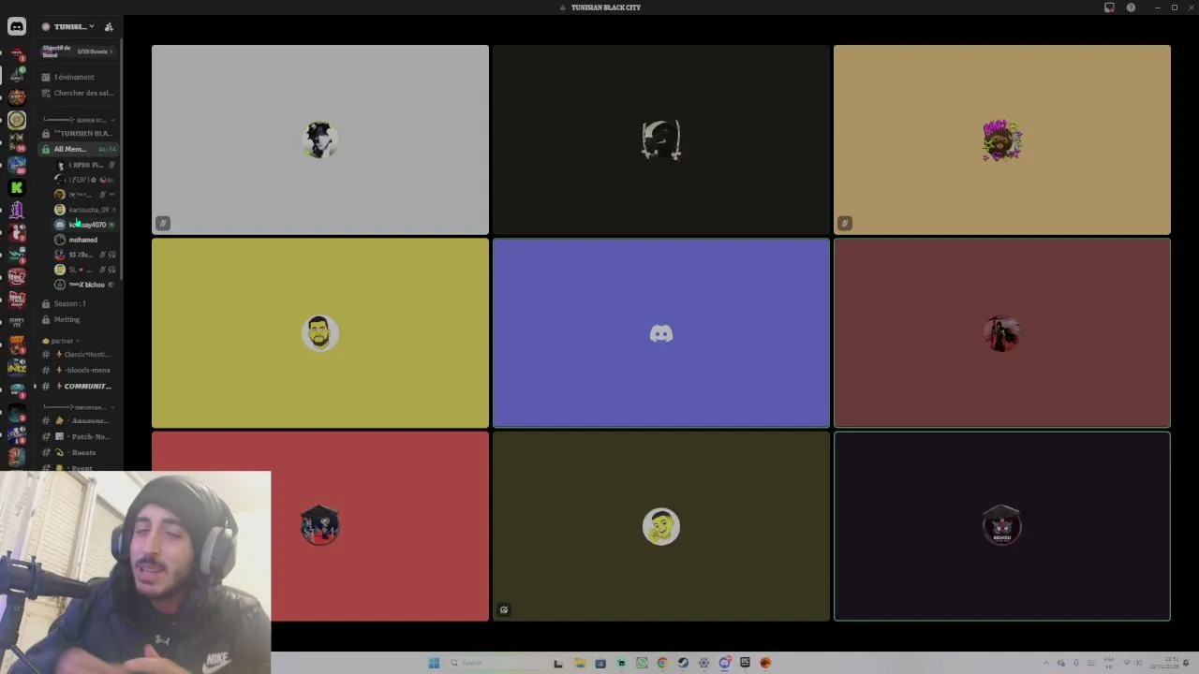Image resolution: width=1199 pixels, height=674 pixels.
Task: Open the locked Season : 1 channel
Action: (78, 303)
